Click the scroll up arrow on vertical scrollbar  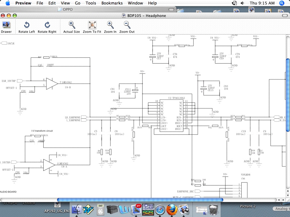tap(288, 191)
